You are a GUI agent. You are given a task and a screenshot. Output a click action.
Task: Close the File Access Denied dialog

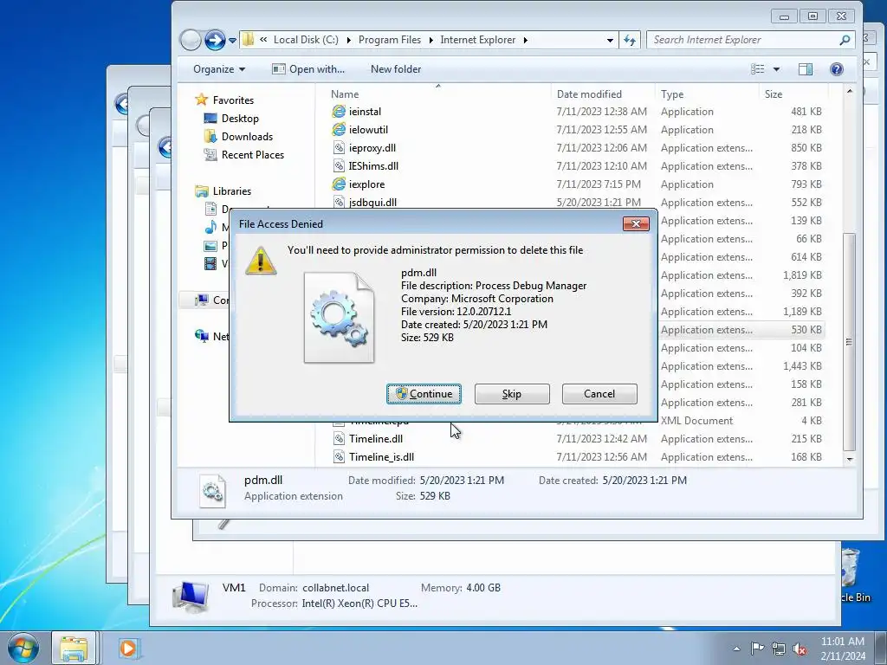tap(636, 224)
